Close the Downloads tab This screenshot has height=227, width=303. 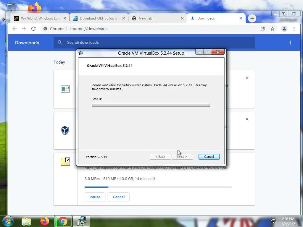241,18
